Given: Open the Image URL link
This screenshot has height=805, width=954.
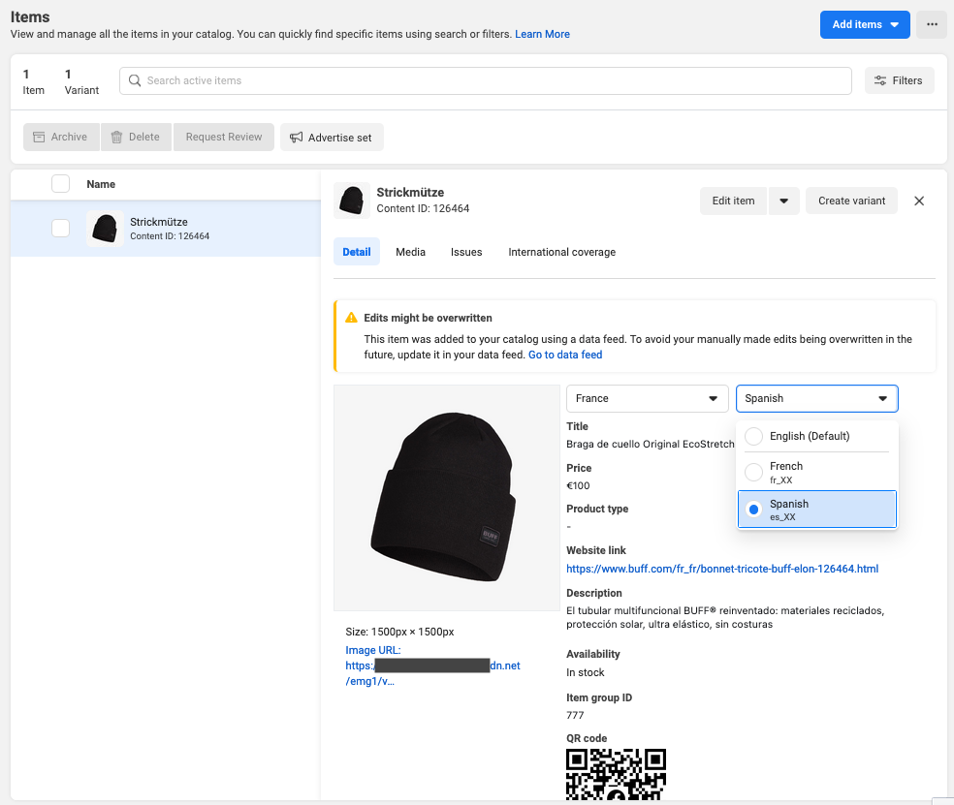Looking at the screenshot, I should [432, 666].
